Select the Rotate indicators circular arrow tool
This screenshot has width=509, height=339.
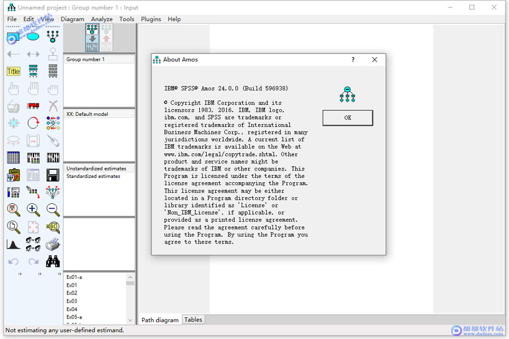33,123
